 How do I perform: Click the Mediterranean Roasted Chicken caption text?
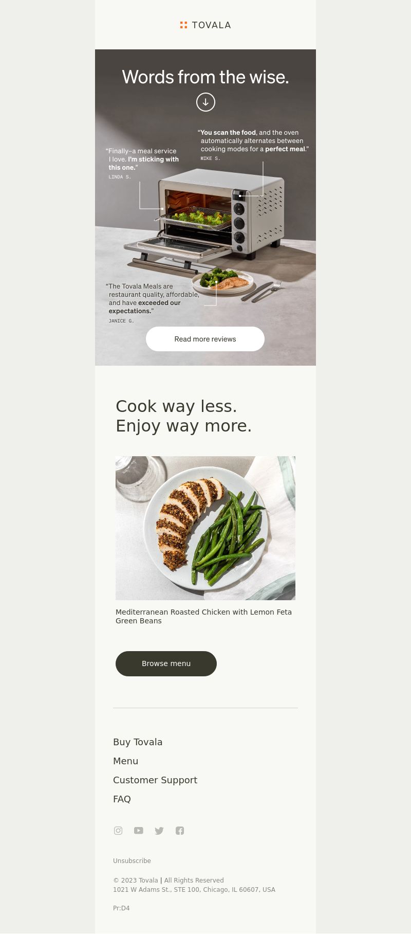[x=203, y=616]
